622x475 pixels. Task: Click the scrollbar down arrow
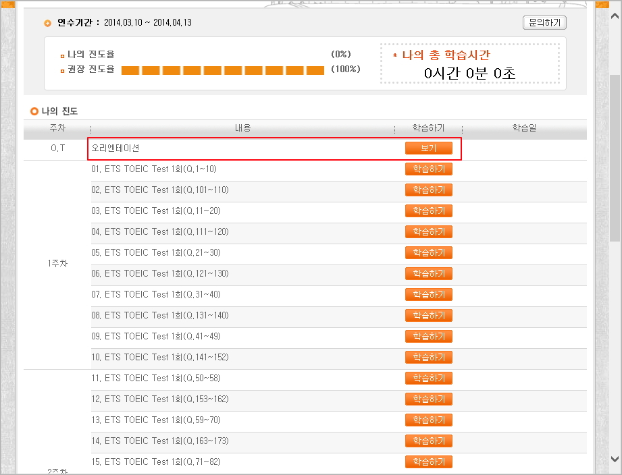(615, 459)
